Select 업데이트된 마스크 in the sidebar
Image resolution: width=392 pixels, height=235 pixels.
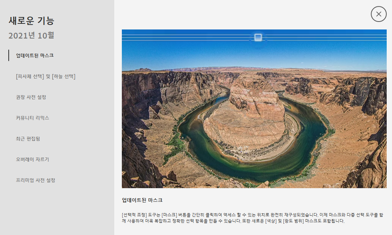[x=35, y=56]
